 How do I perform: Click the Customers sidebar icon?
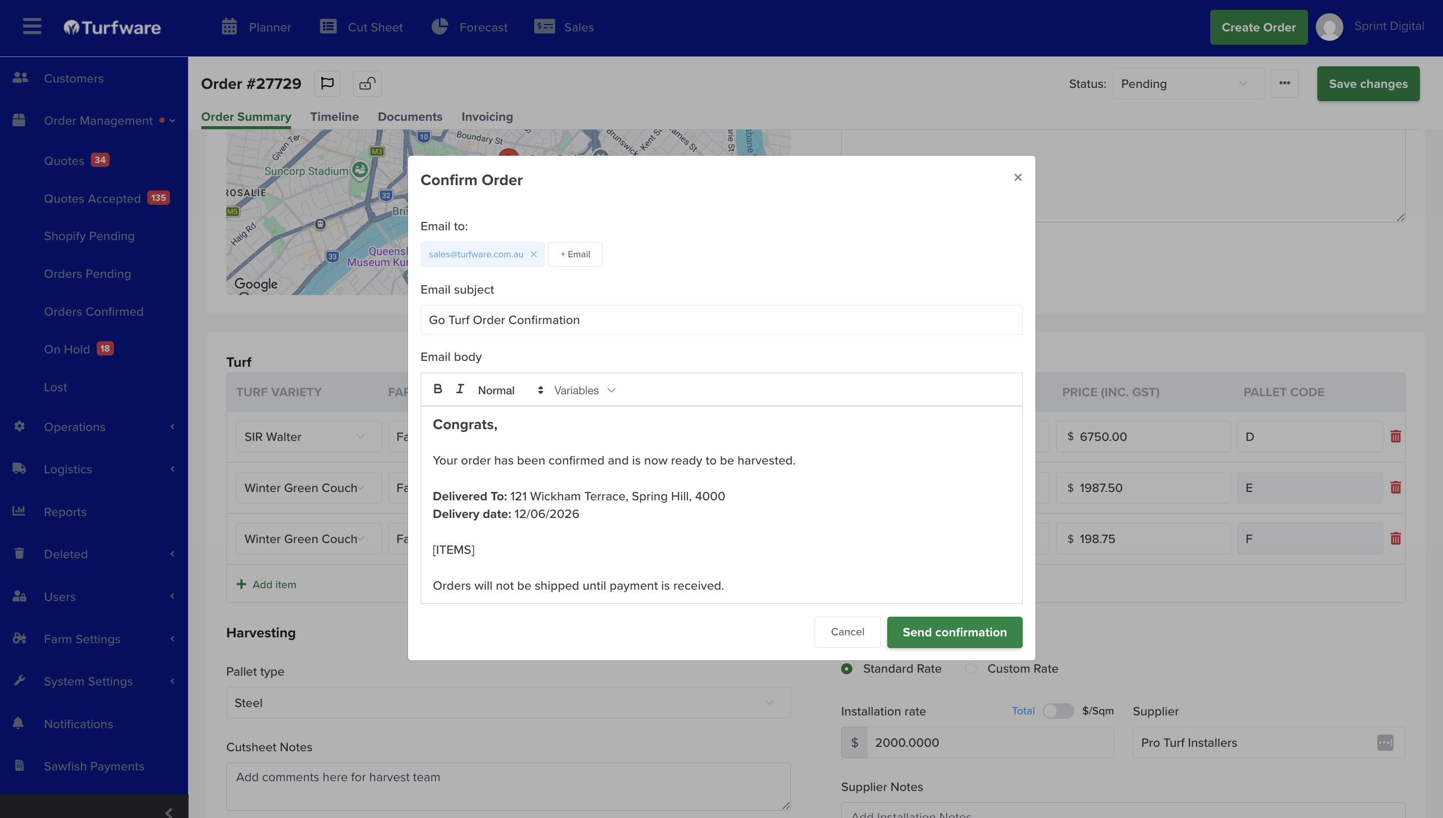pos(20,78)
